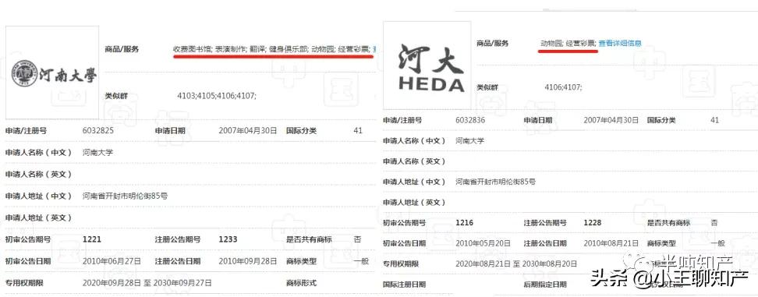Click the address 河南省开封市明伦街85号 in record 6032825
This screenshot has height=297, width=758.
(126, 196)
